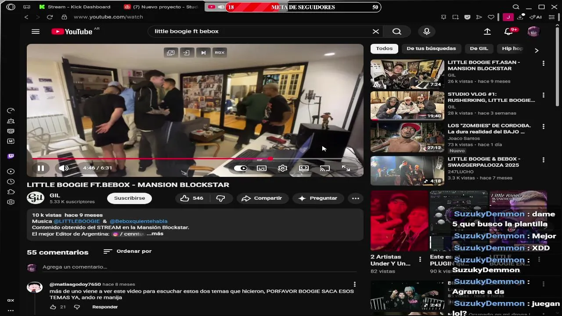Open Easy Setup sliders icon
The width and height of the screenshot is (562, 316).
click(x=552, y=17)
